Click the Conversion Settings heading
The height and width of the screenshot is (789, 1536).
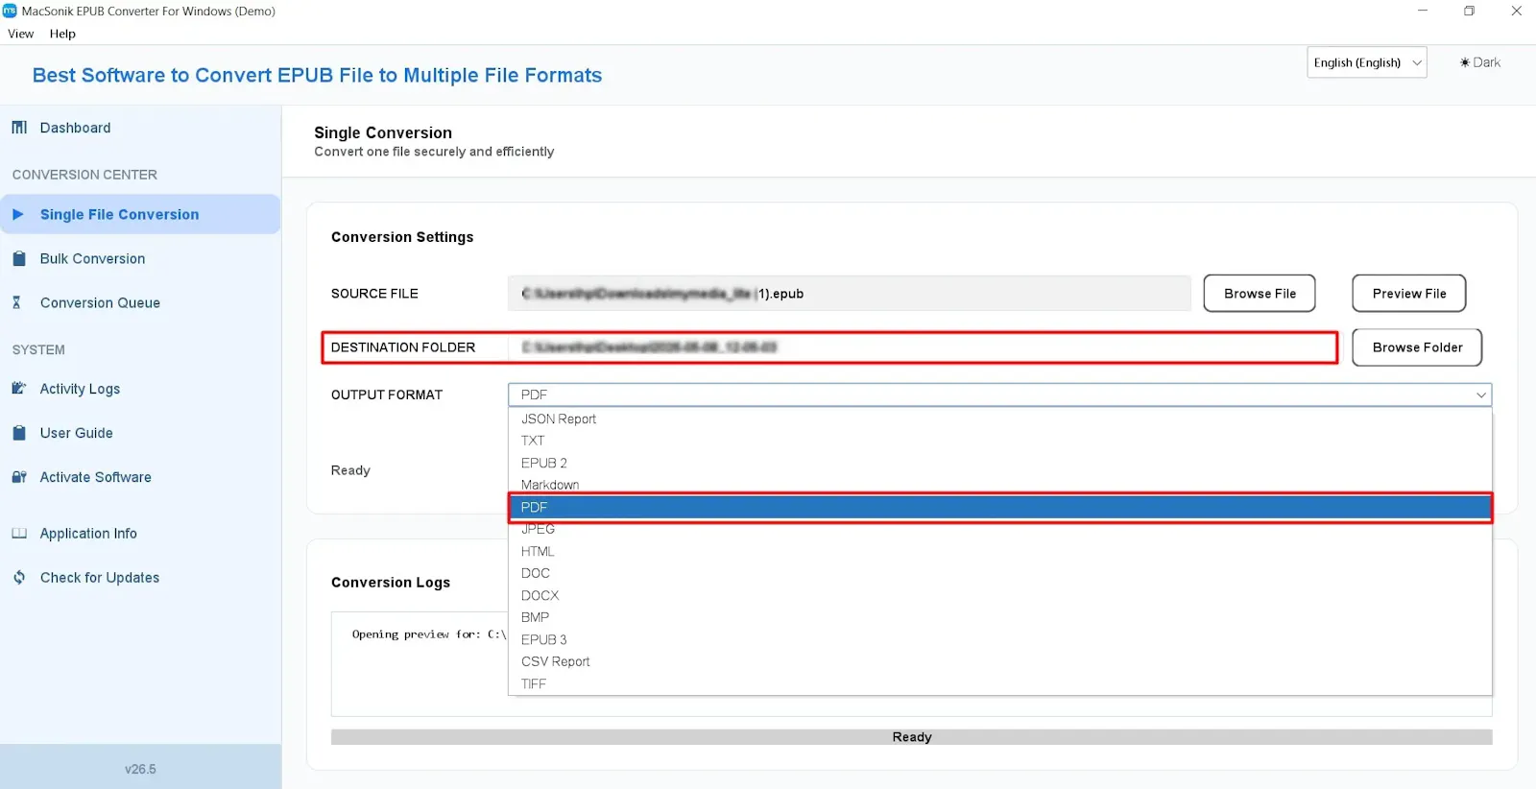click(x=402, y=237)
